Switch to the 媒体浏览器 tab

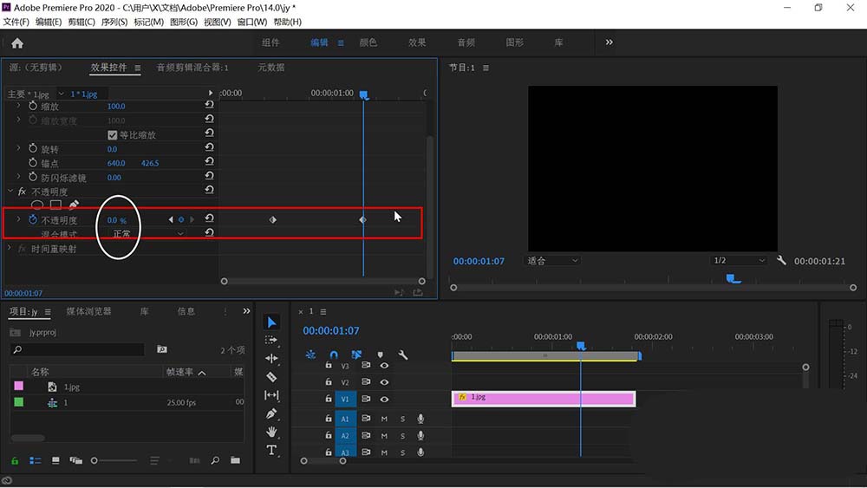[88, 311]
